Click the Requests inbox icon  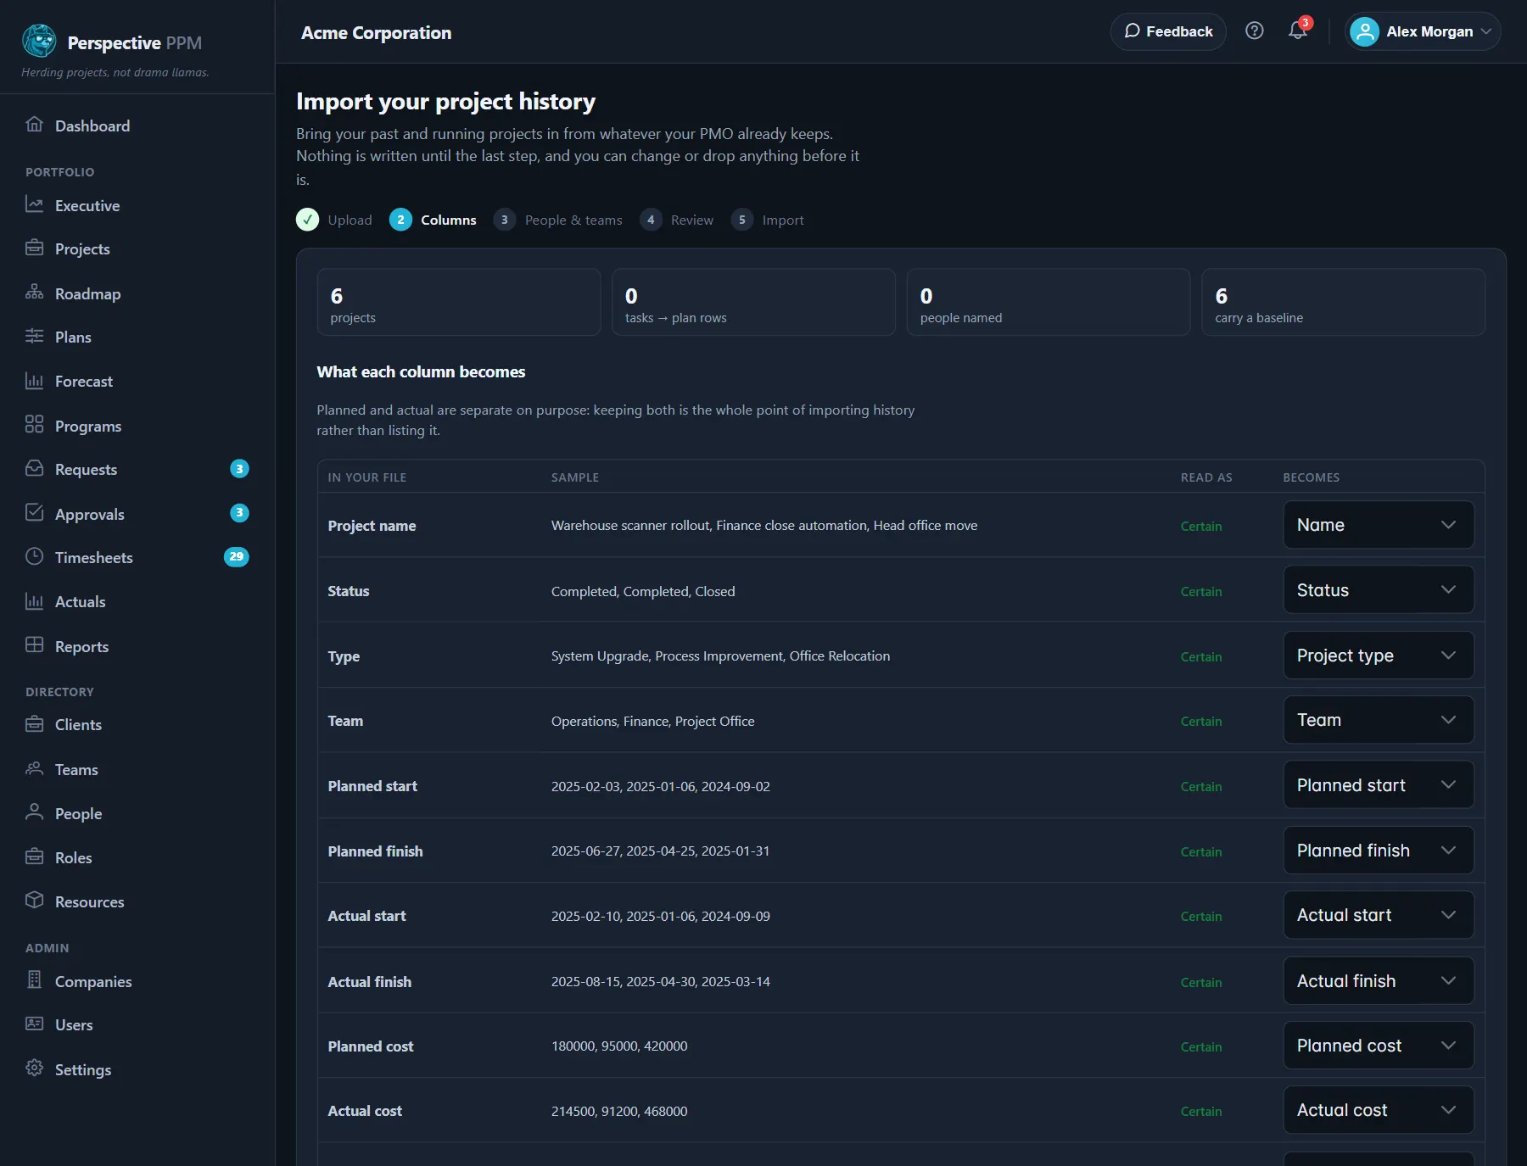34,468
